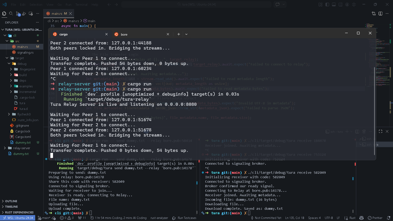Toggle the primary side bar visibility
This screenshot has width=393, height=221.
(x=327, y=5)
